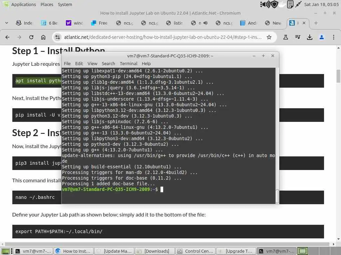Open the browser home page

coord(43,37)
